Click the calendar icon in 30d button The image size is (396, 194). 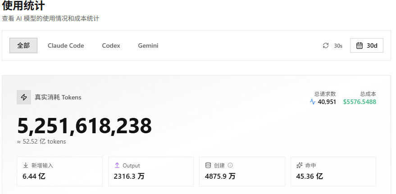pos(359,45)
